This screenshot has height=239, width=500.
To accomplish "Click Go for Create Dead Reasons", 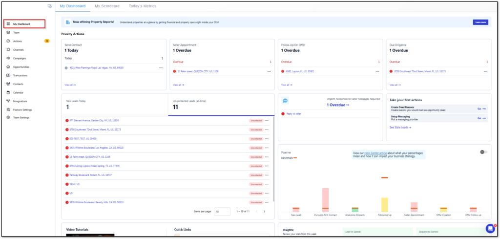I will [481, 109].
